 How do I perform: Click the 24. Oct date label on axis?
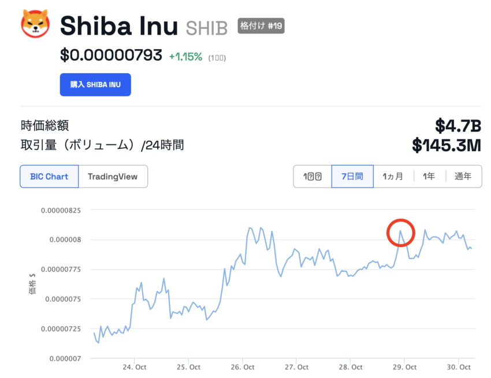click(135, 367)
